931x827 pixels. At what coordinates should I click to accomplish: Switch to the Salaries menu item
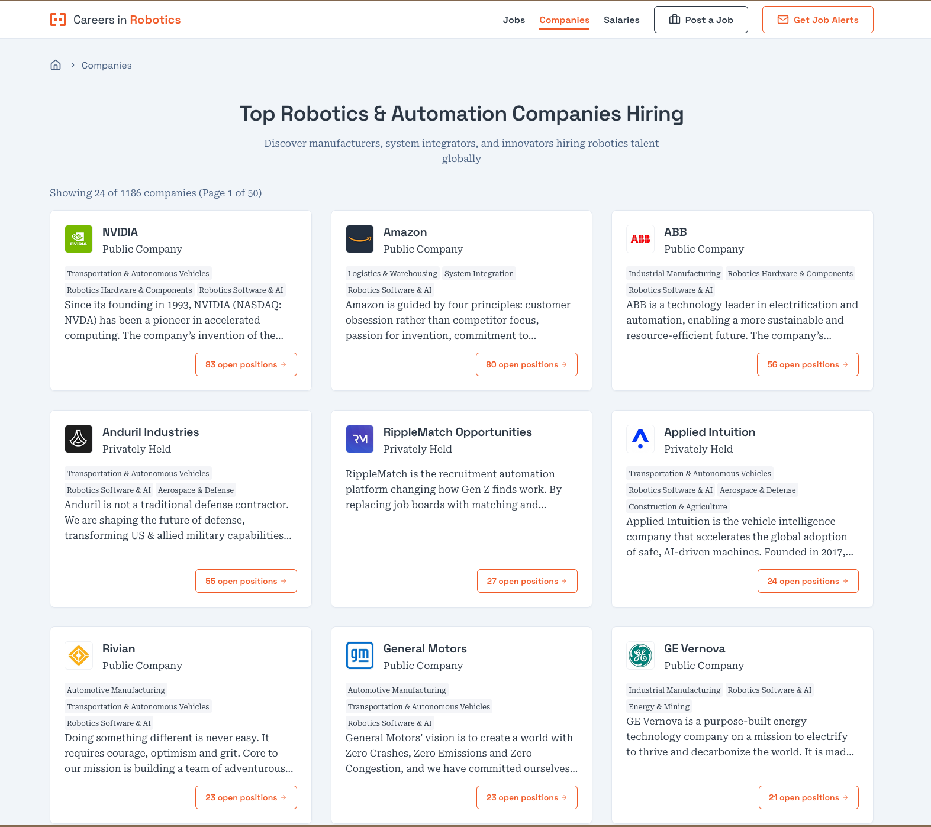(x=621, y=20)
